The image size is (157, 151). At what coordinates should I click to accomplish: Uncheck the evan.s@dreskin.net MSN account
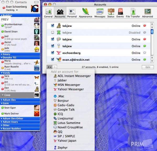(x=53, y=59)
